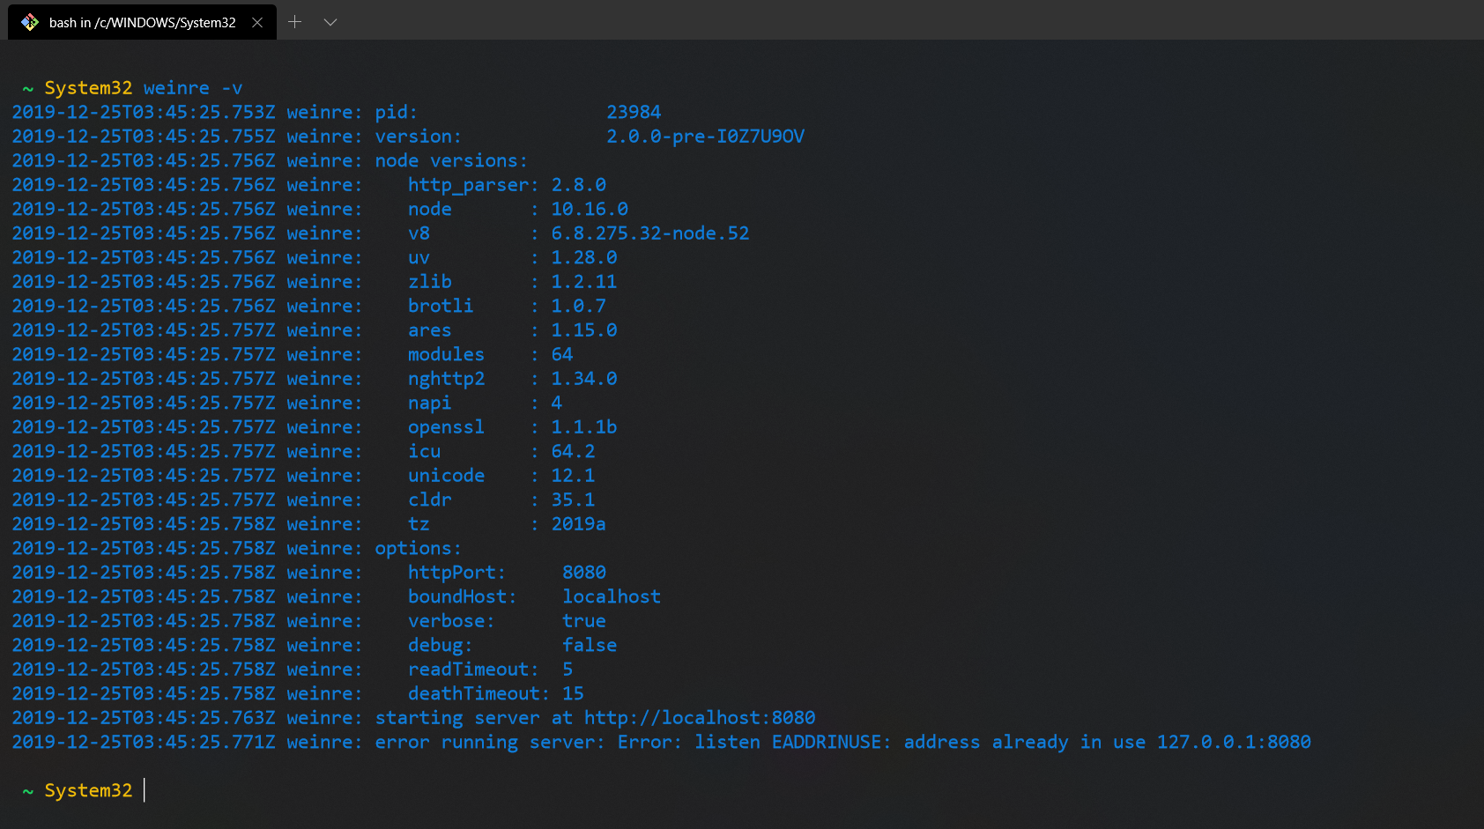Click httpPort value 8080
Screen dimensions: 1484x829
584,573
